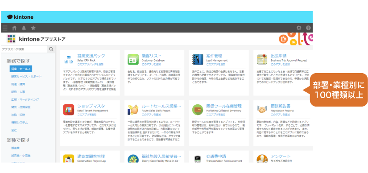This screenshot has height=173, width=368.
Task: Click the ショップマスタ red binder icon
Action: coord(69,110)
